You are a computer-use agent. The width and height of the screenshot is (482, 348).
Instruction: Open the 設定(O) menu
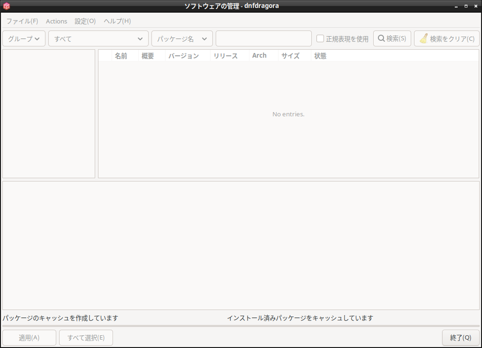85,21
